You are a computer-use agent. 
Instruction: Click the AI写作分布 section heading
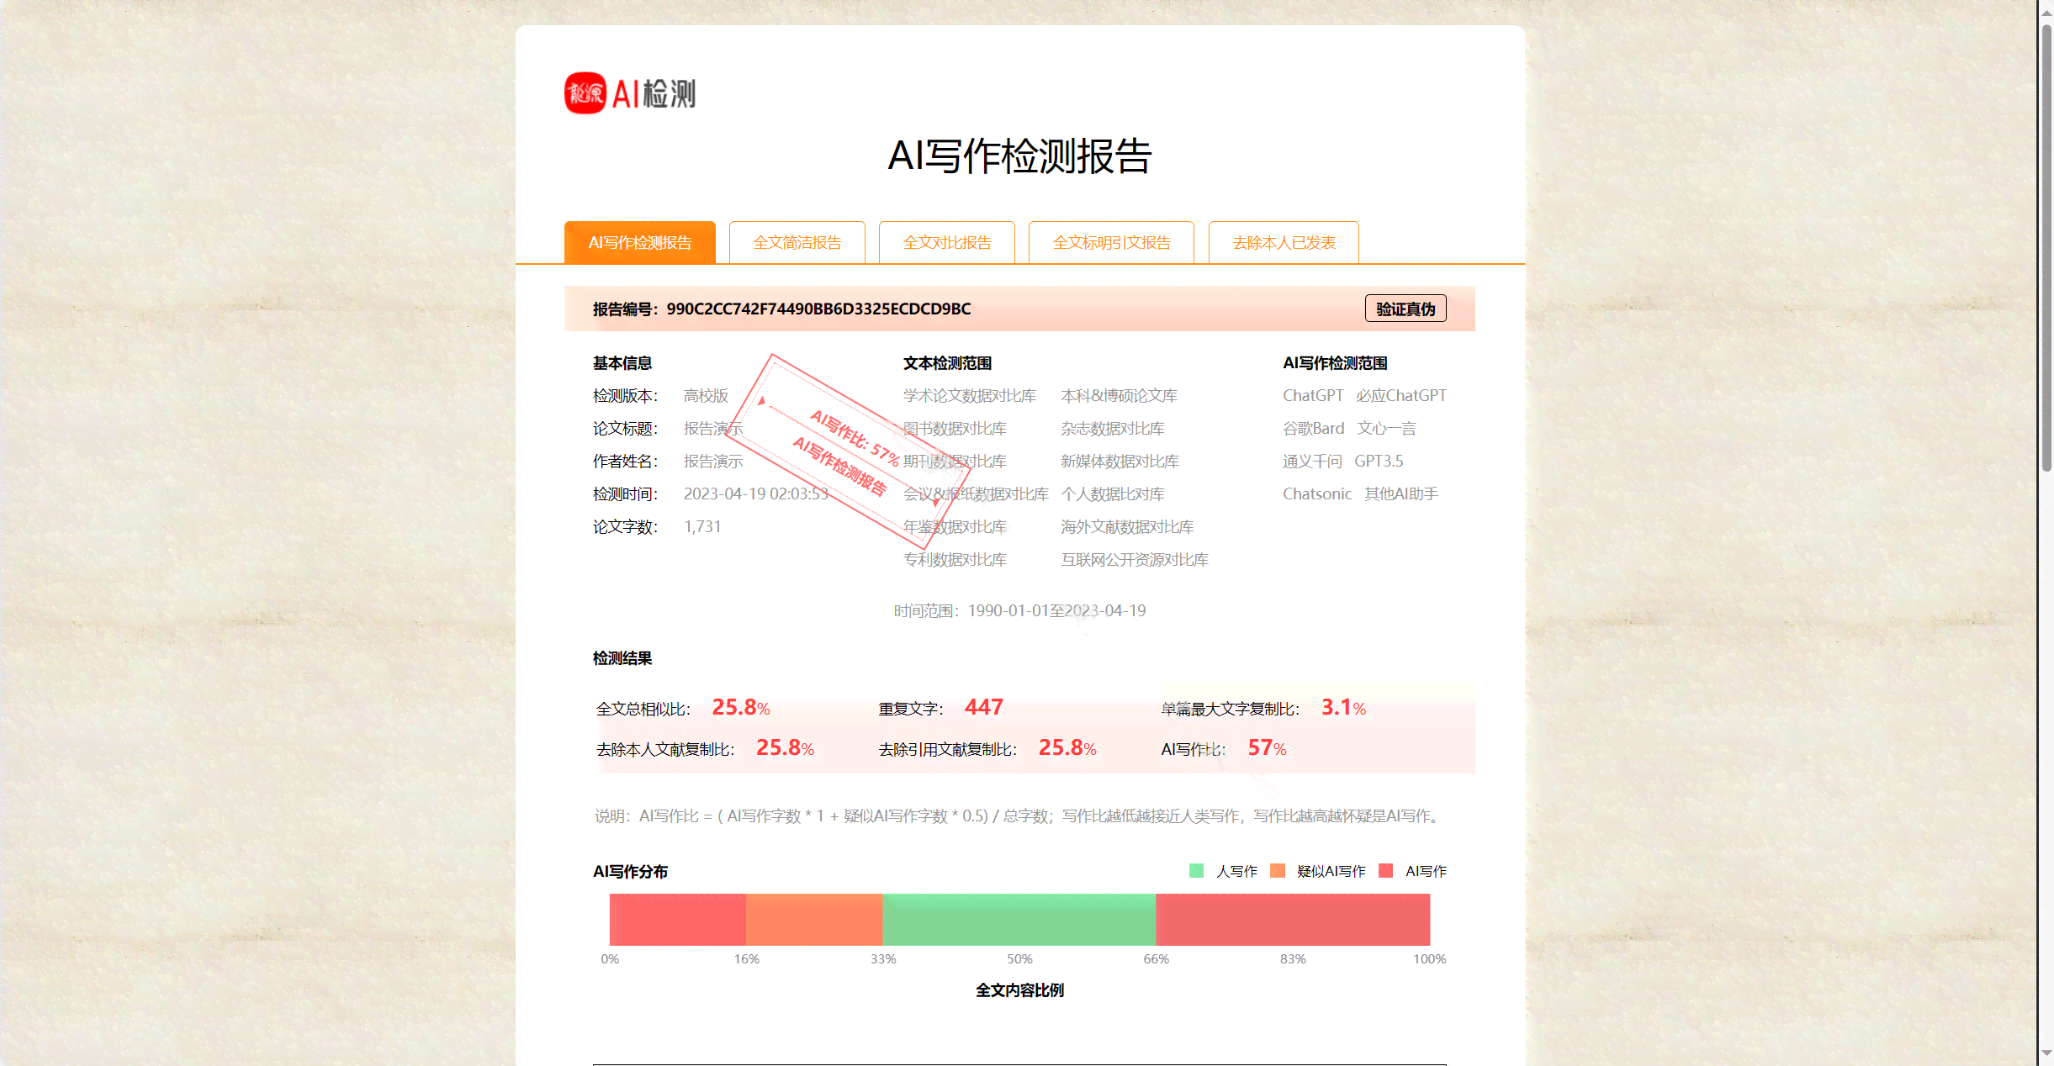click(x=630, y=872)
